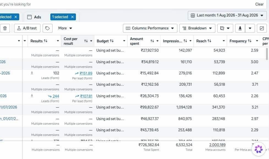Clear the search filter
This screenshot has height=159, width=269.
[x=259, y=4]
